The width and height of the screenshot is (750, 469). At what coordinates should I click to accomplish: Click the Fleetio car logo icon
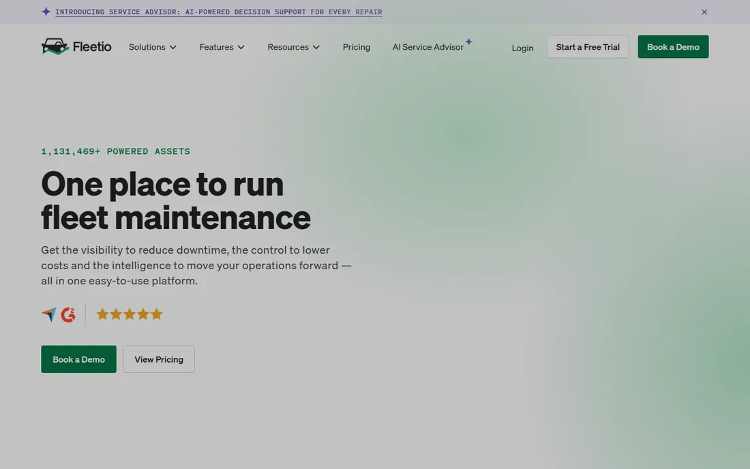[55, 46]
